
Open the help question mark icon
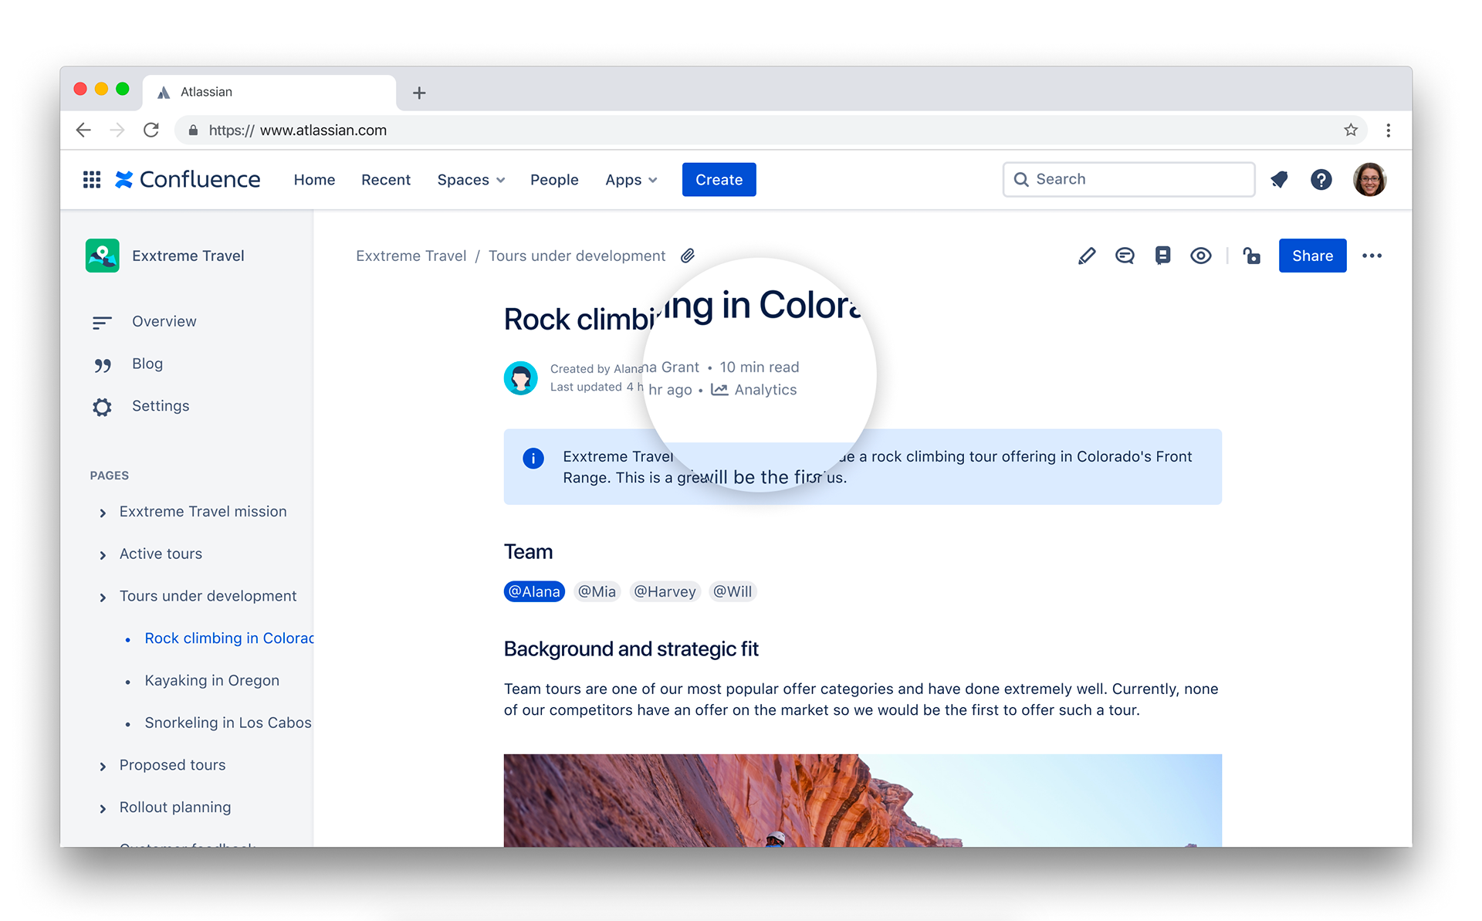tap(1321, 179)
